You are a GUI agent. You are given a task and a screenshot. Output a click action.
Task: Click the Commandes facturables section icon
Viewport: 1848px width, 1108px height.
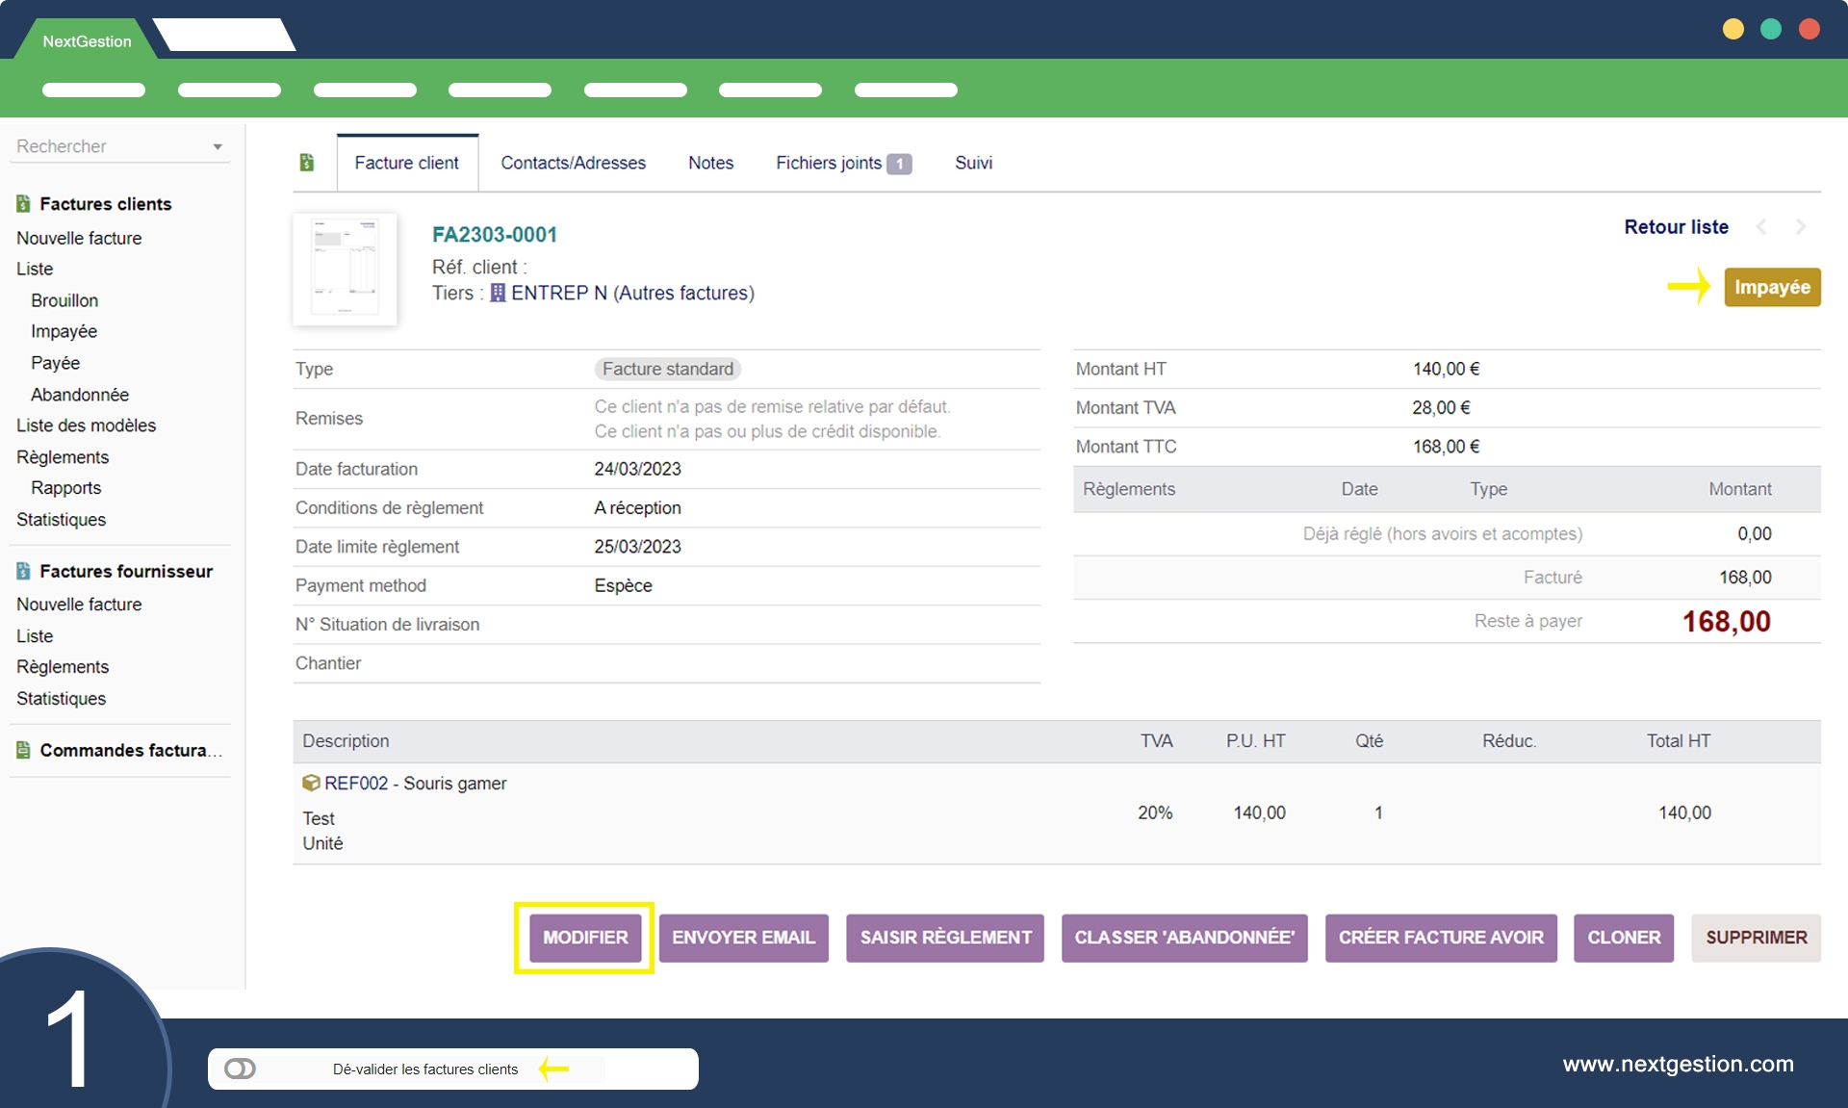(23, 750)
